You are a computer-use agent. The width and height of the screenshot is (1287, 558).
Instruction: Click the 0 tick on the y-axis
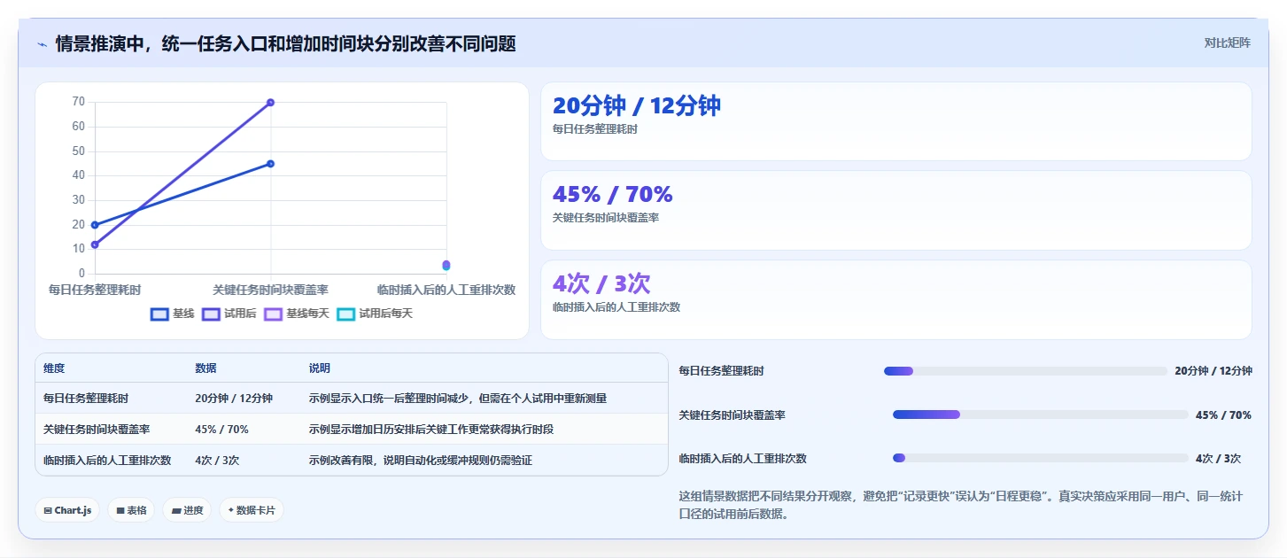(81, 274)
